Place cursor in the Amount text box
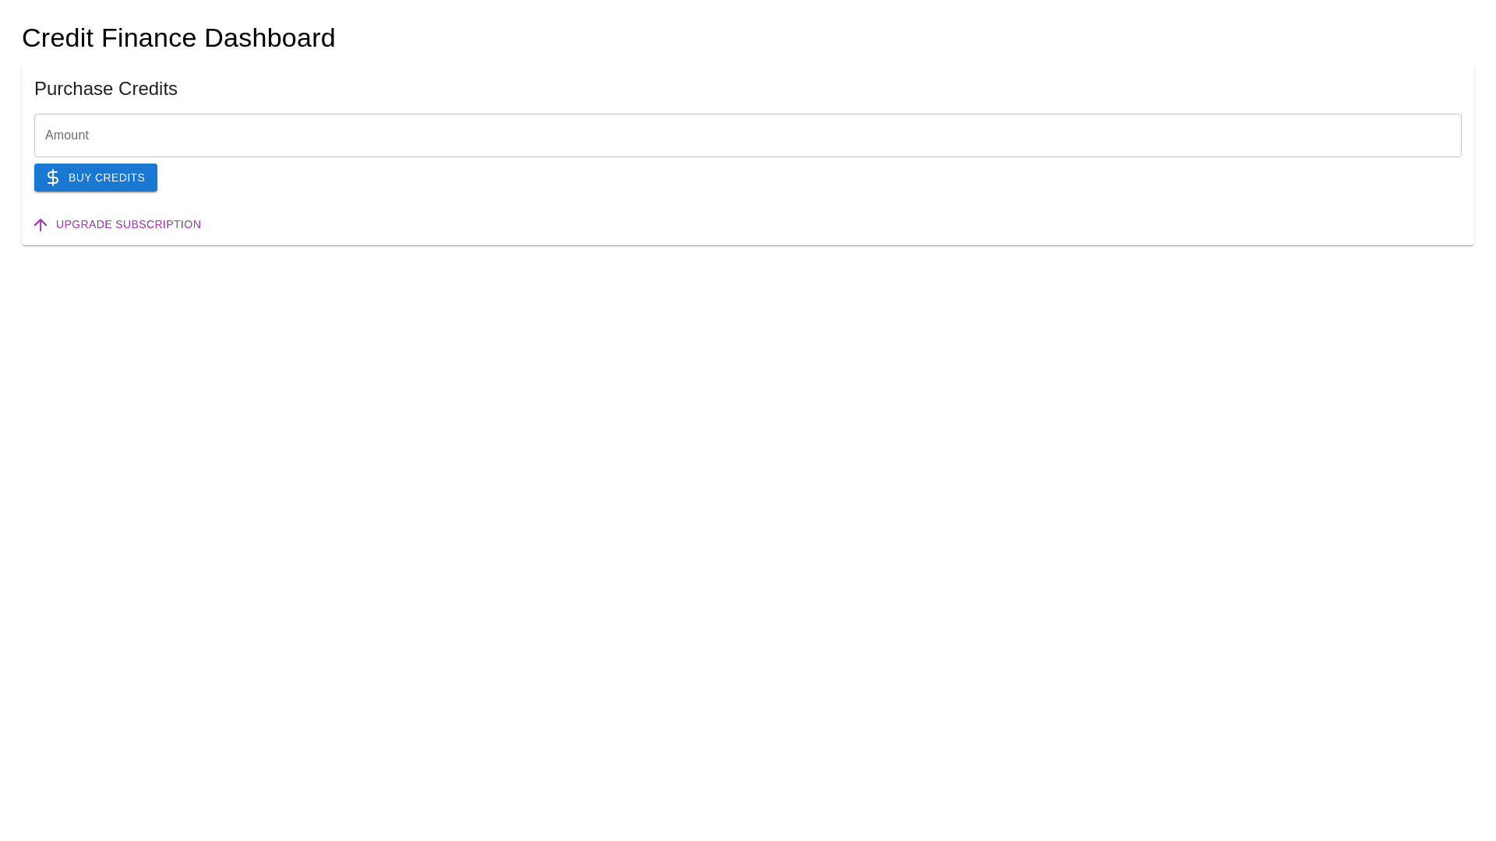The height and width of the screenshot is (841, 1496). 747,135
